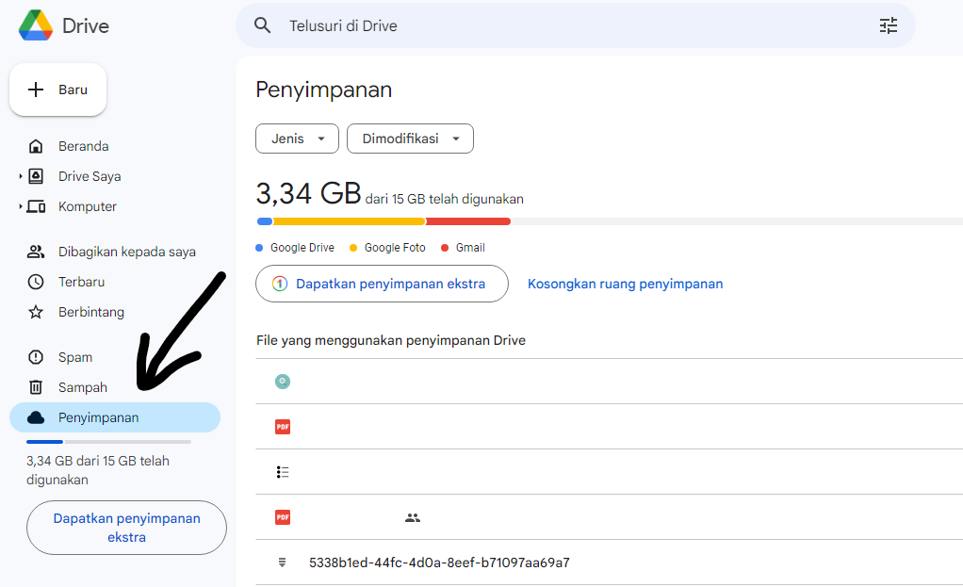The height and width of the screenshot is (587, 963).
Task: Expand the Drive Saya tree arrow
Action: click(21, 176)
